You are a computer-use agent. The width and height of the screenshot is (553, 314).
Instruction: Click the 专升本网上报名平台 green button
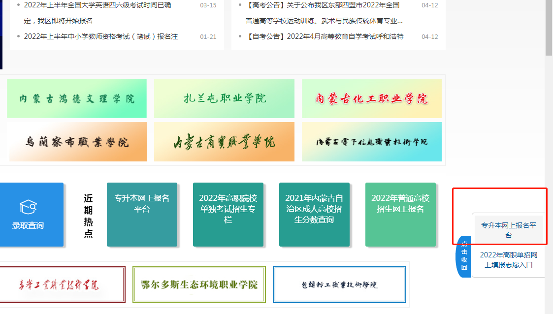click(142, 215)
